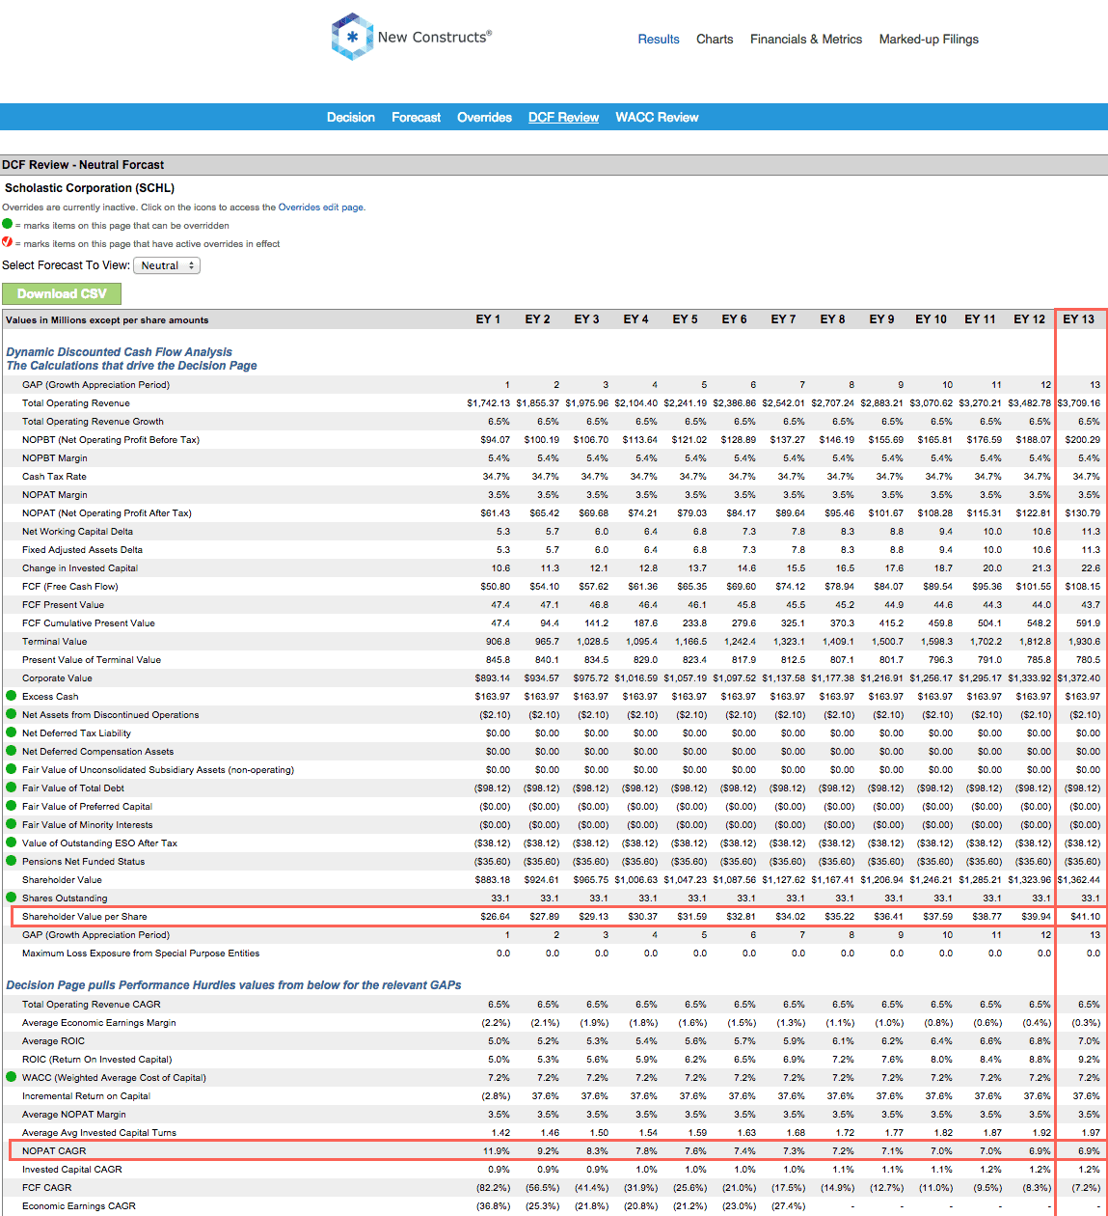Click red check legend icon for active overrides
Viewport: 1108px width, 1216px height.
8,242
